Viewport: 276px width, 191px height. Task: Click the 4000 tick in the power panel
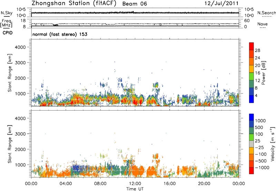pos(20,47)
